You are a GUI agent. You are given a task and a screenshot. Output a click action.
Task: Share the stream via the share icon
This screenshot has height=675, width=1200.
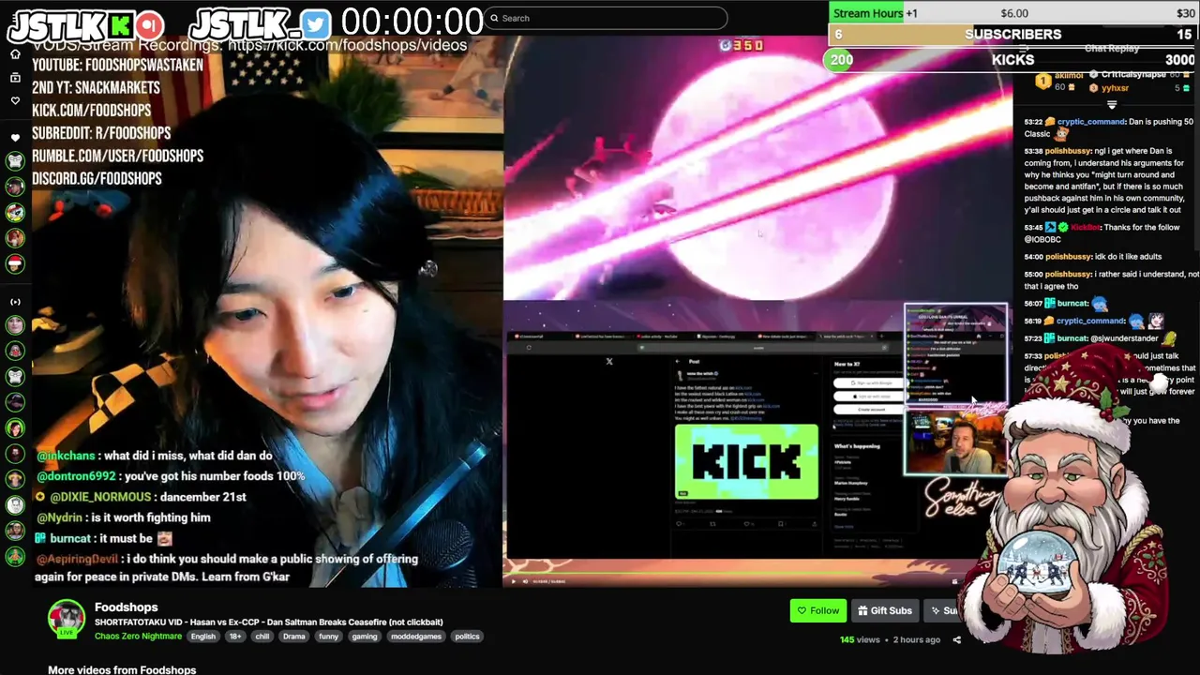click(956, 639)
